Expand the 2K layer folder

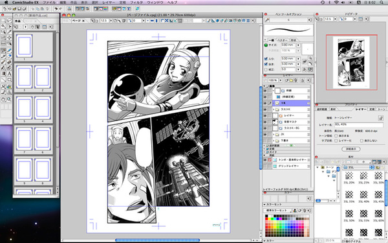tap(274, 134)
